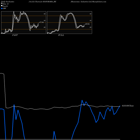
Task: Click the FULL chart label
Action: pos(61,35)
